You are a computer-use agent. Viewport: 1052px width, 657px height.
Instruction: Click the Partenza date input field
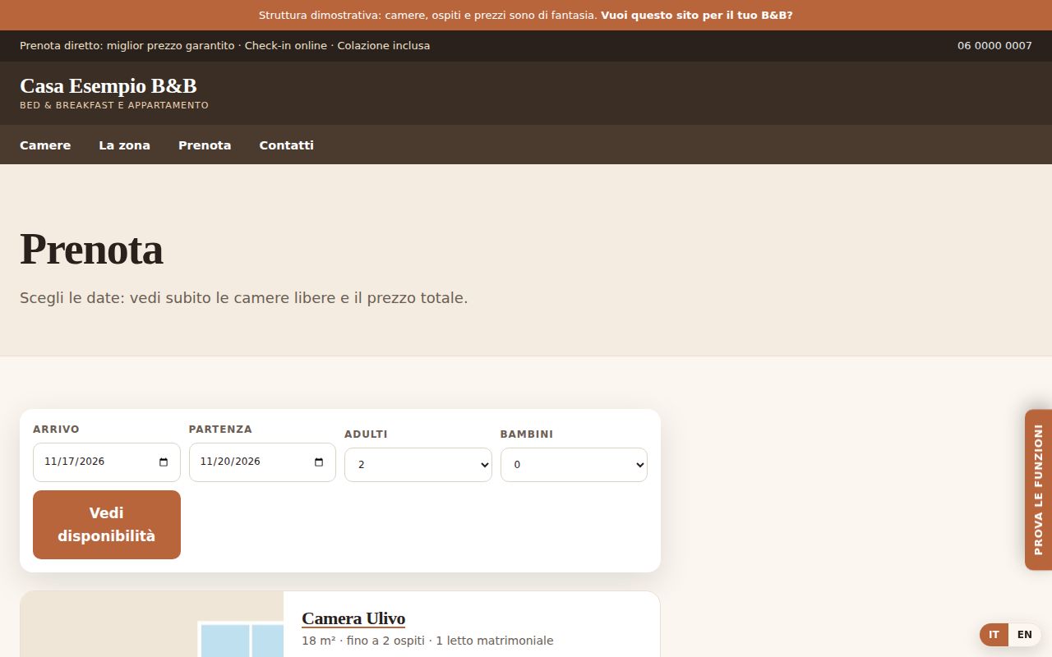(262, 462)
